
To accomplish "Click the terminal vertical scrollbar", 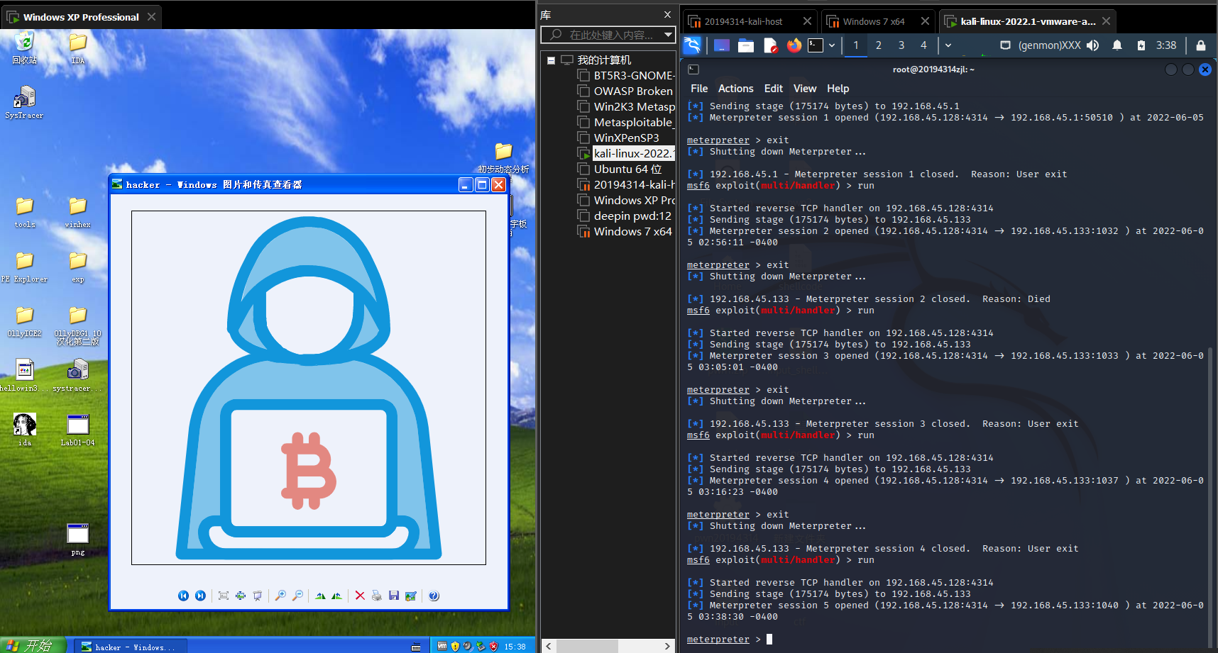I will (1210, 496).
